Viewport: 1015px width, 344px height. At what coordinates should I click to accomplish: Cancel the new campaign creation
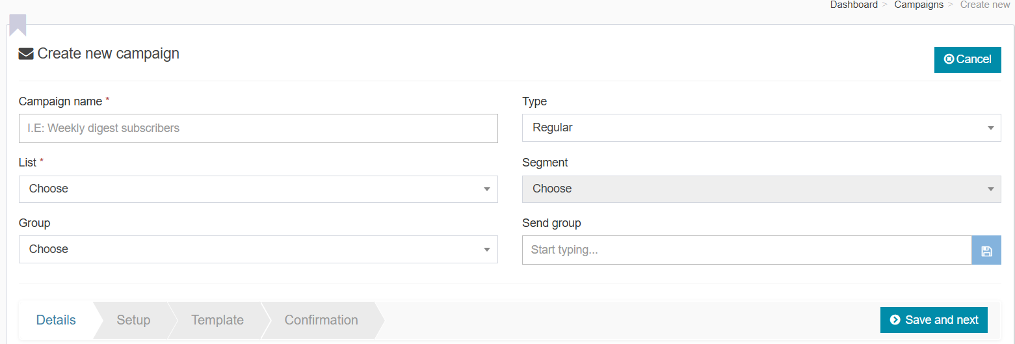pyautogui.click(x=967, y=59)
